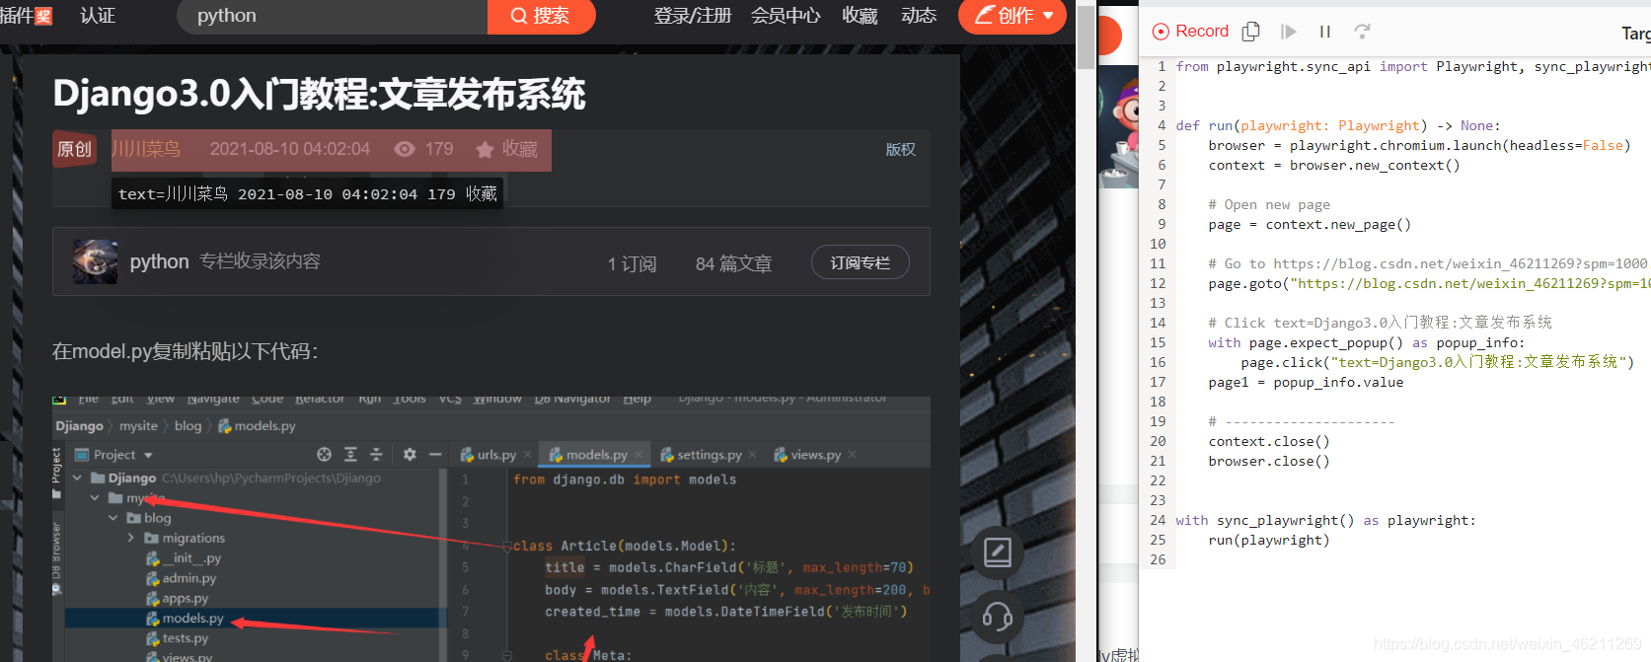Click the blog page vertical scrollbar thumb
The height and width of the screenshot is (662, 1651).
tap(1086, 37)
